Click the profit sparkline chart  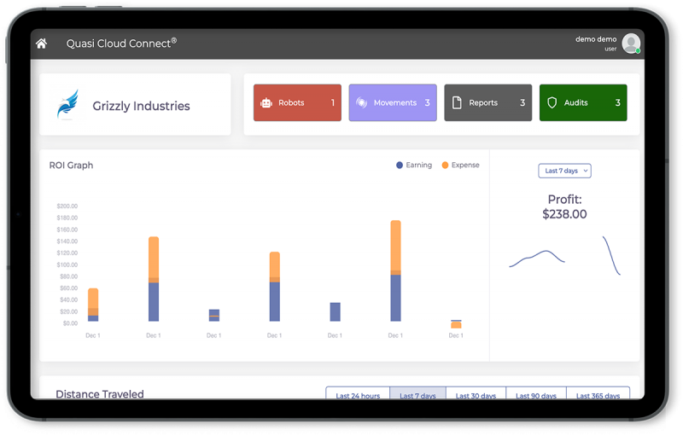[563, 256]
